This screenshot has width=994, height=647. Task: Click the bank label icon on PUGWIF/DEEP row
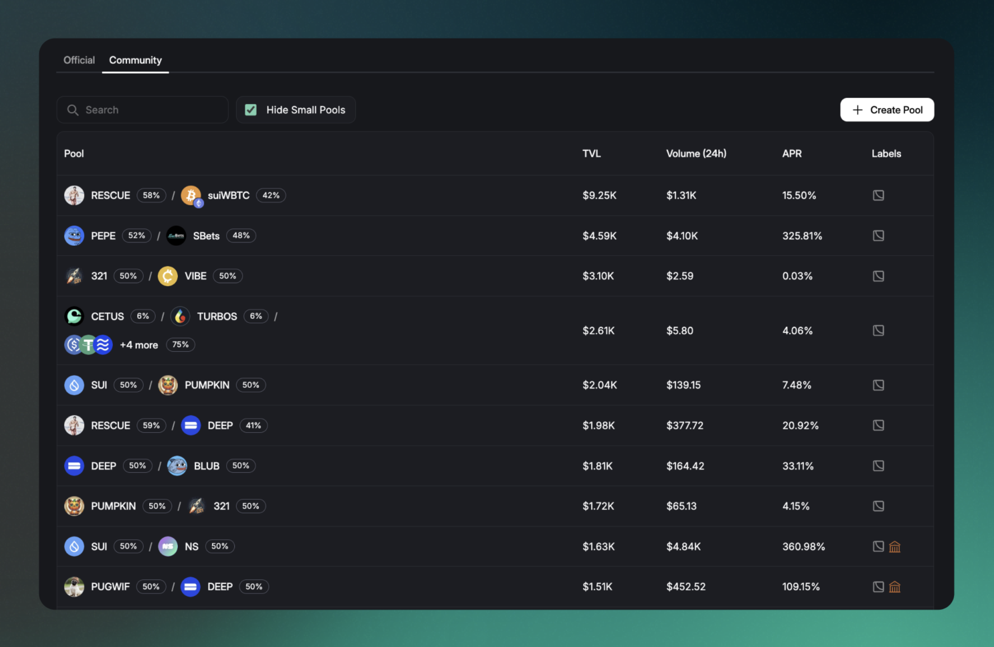pos(895,587)
